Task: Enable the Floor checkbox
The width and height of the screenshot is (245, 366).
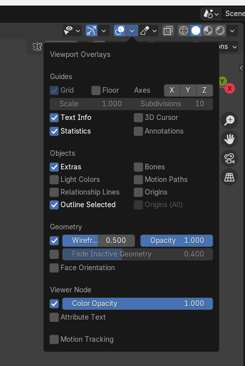Action: (x=96, y=90)
